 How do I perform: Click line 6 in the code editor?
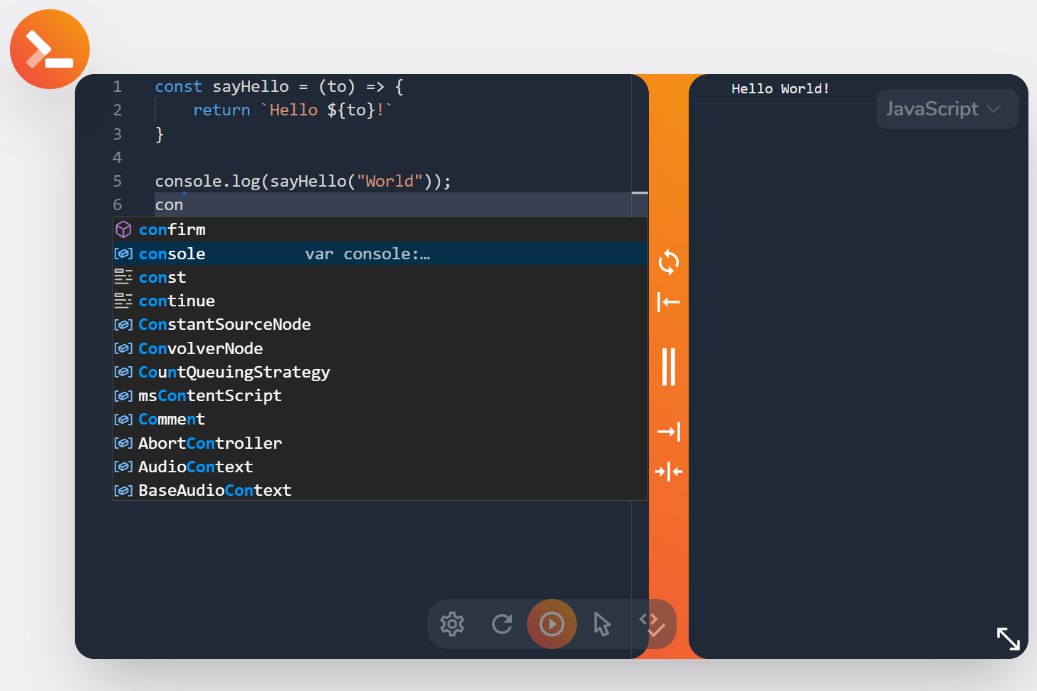click(x=356, y=205)
